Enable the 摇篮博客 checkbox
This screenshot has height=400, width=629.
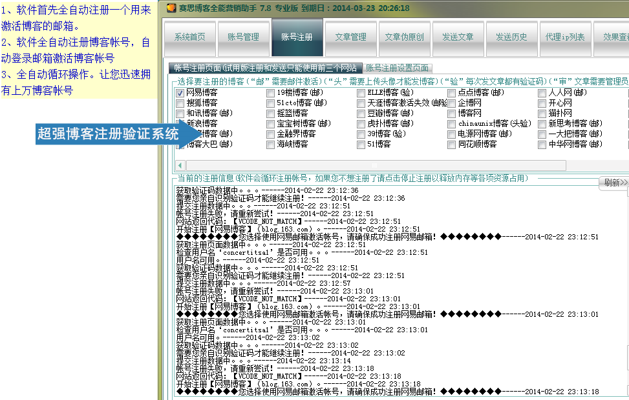(x=271, y=114)
